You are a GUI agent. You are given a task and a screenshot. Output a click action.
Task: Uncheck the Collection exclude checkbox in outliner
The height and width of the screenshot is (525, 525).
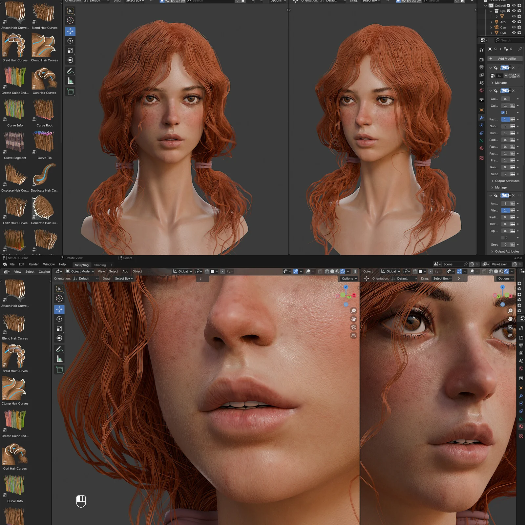(509, 6)
